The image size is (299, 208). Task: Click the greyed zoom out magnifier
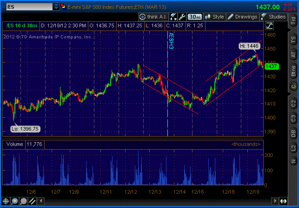pyautogui.click(x=23, y=201)
